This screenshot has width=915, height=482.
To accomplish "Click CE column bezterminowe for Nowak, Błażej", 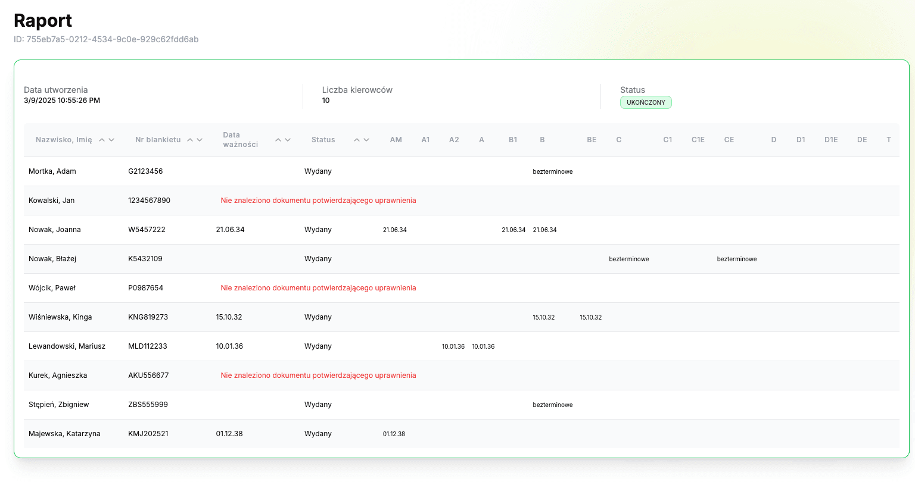I will [737, 259].
